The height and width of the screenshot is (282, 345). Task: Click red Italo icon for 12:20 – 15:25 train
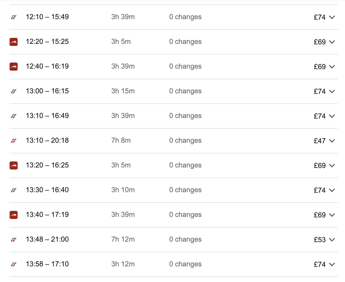coord(14,42)
